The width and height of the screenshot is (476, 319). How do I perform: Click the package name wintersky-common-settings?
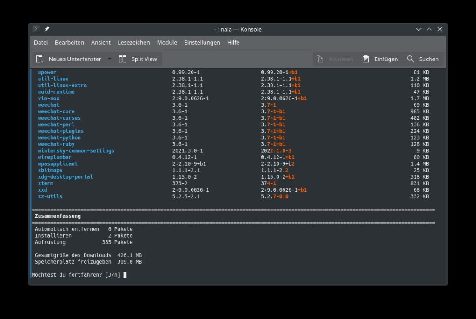[x=76, y=151]
